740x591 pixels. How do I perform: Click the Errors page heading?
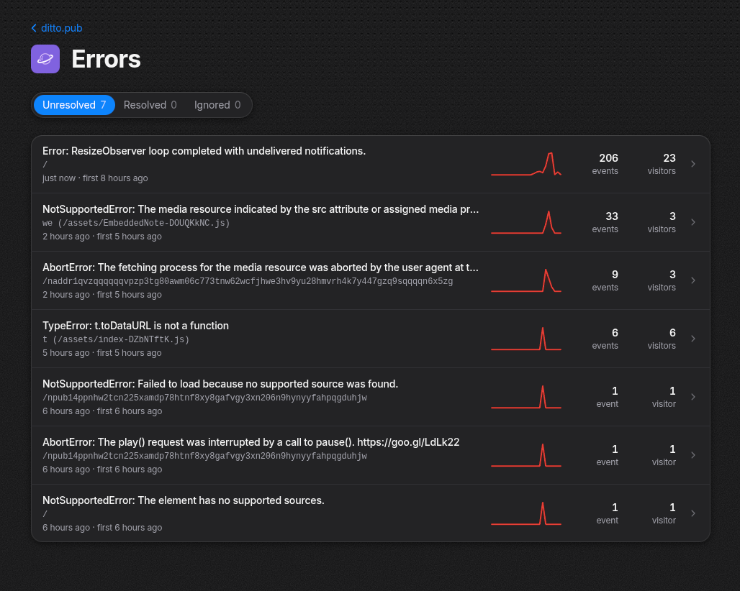[107, 59]
